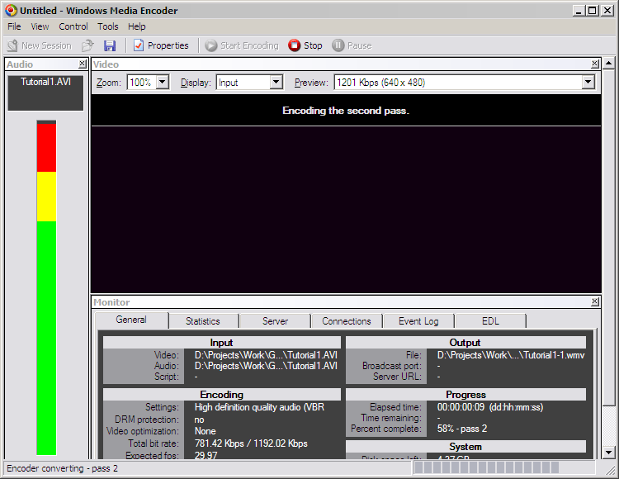Open the Help menu
This screenshot has height=479, width=619.
pos(136,26)
